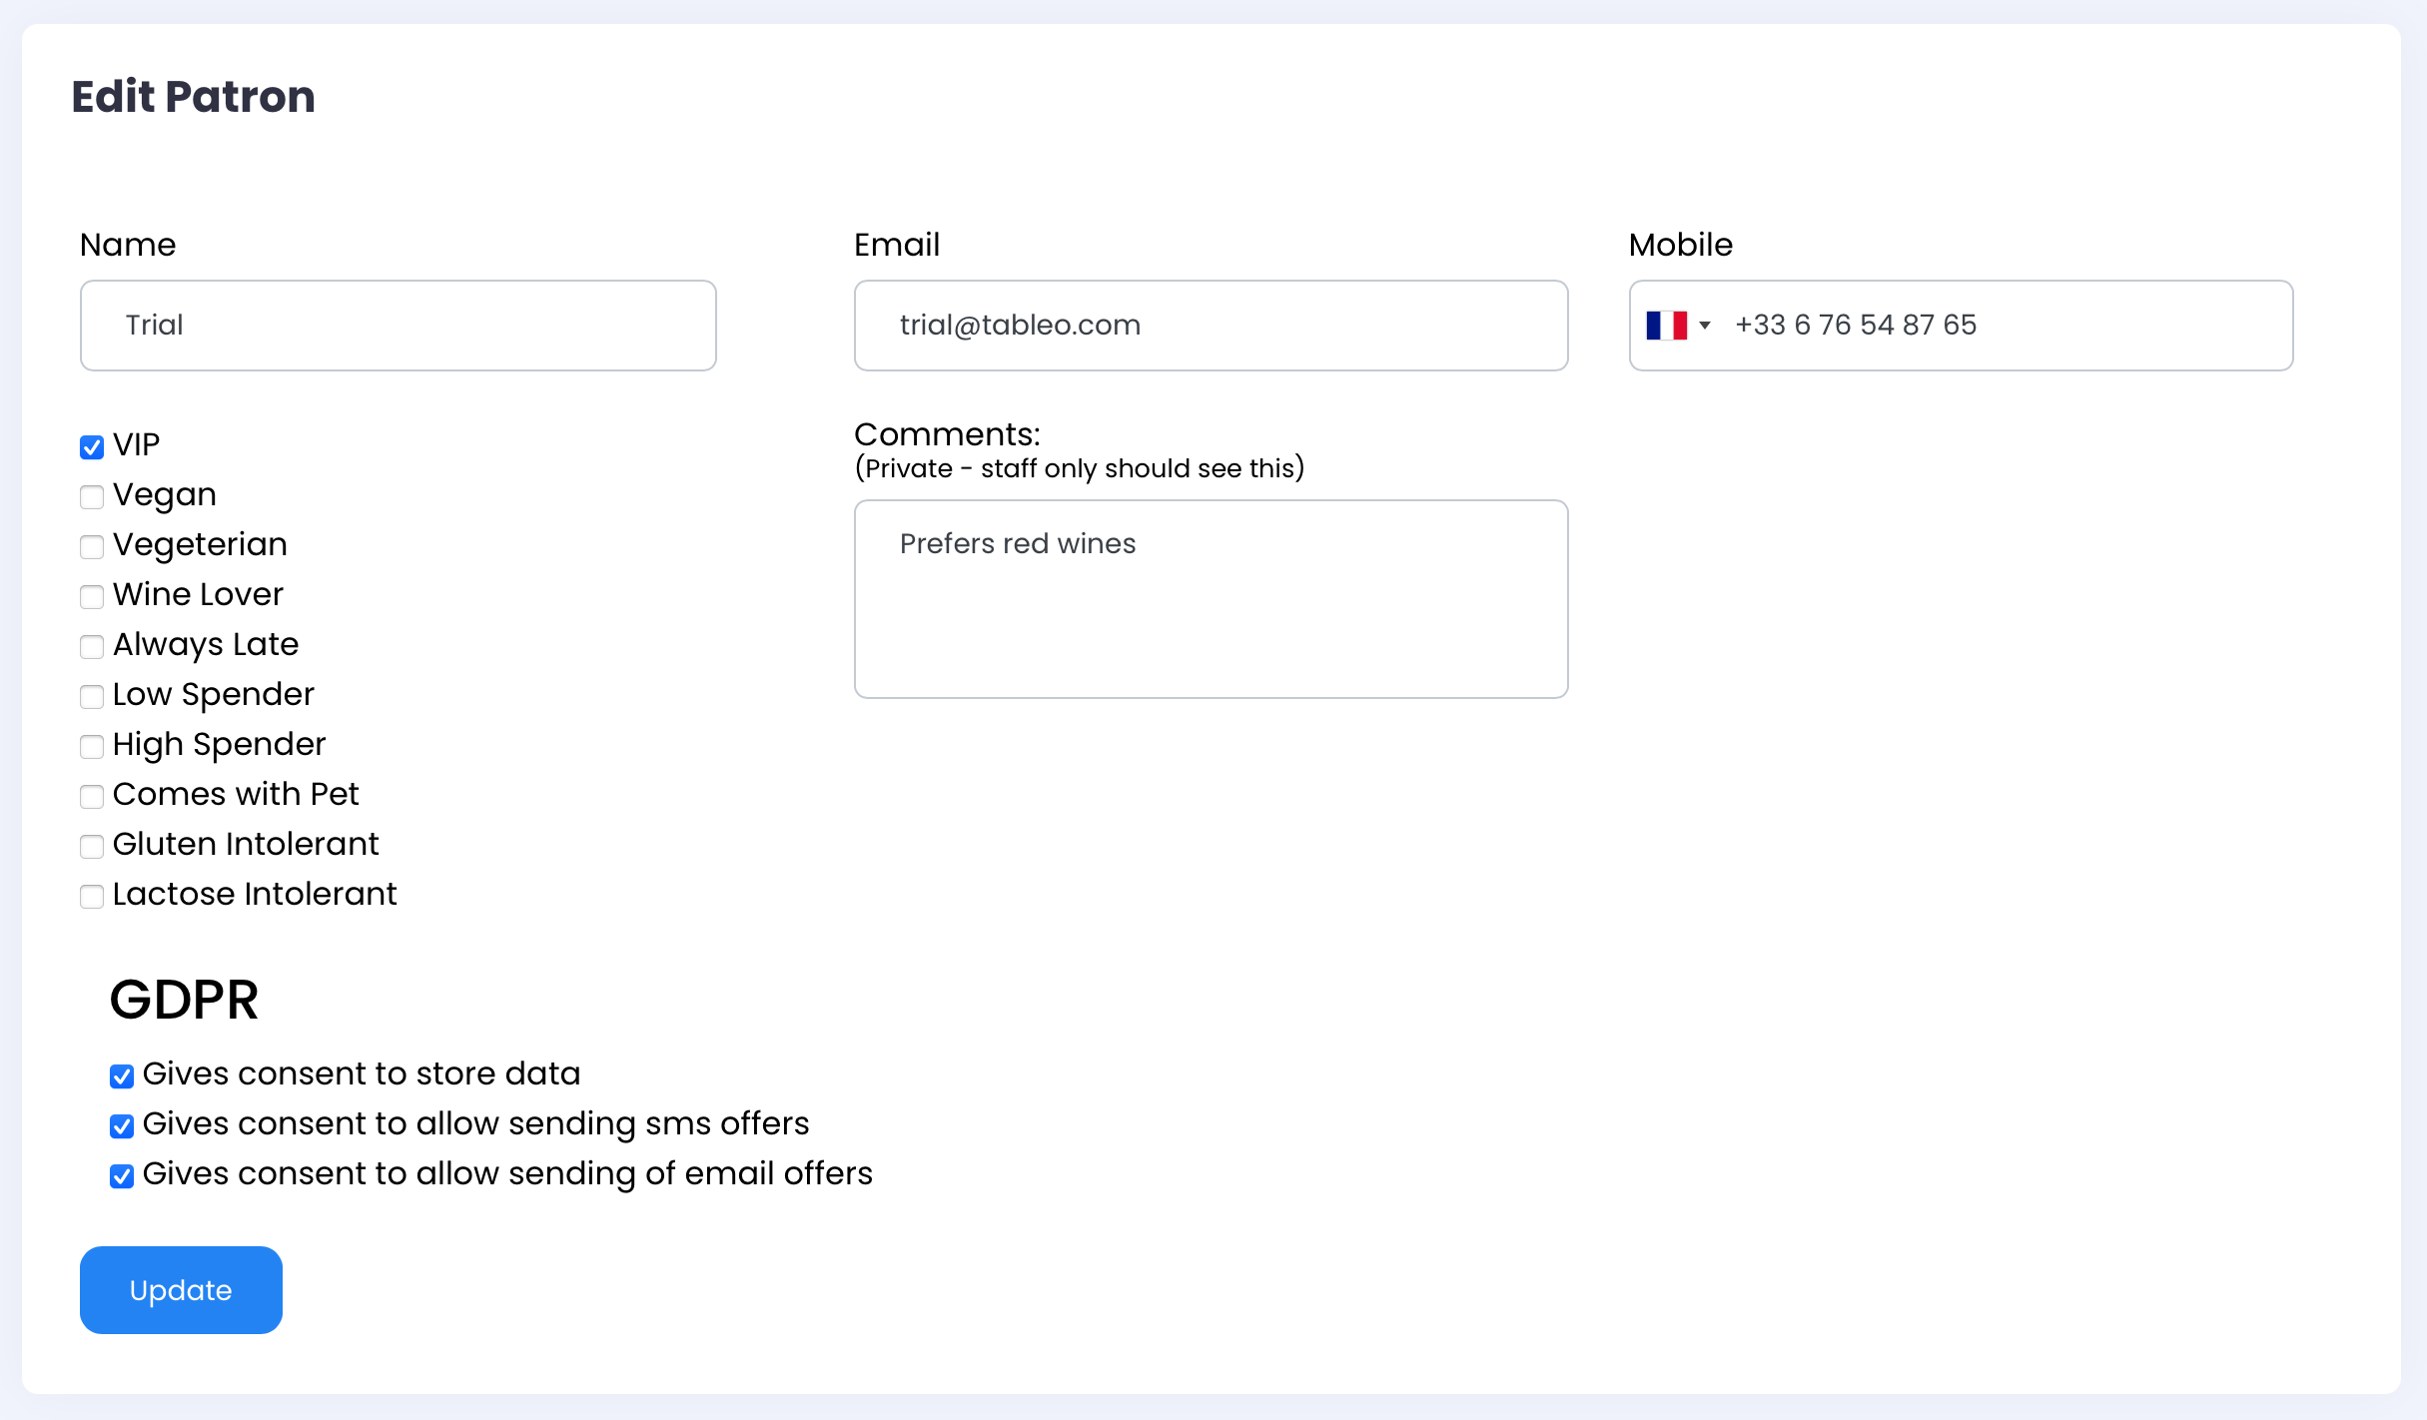Viewport: 2427px width, 1420px height.
Task: Click the Comments text area
Action: pos(1211,599)
